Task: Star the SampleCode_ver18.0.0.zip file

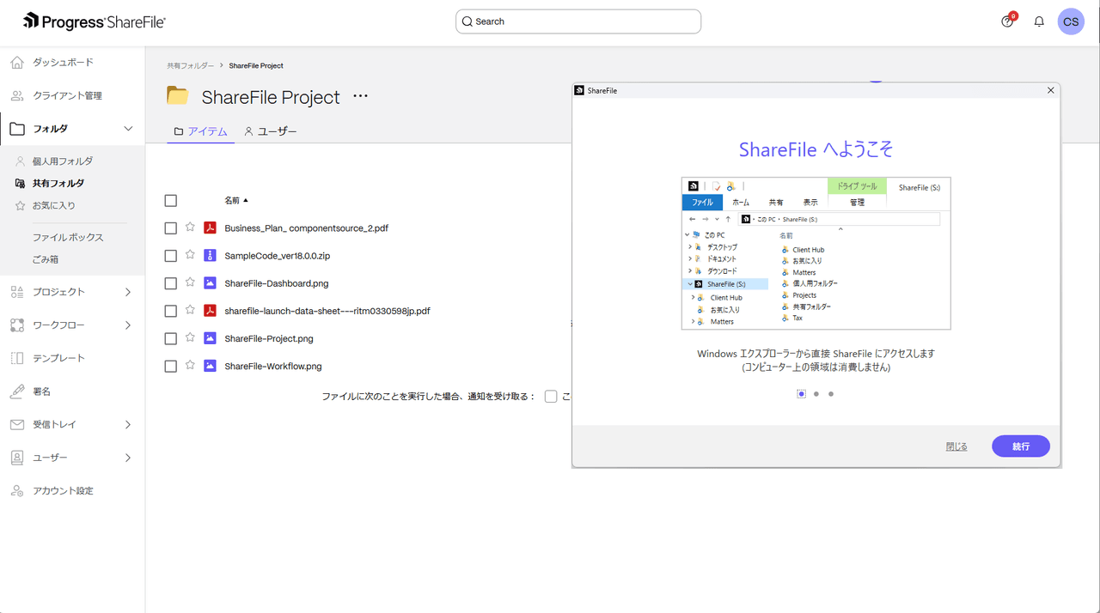Action: [190, 255]
